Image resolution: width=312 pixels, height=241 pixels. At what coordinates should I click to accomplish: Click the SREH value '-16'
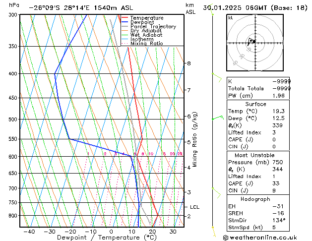[278, 213]
